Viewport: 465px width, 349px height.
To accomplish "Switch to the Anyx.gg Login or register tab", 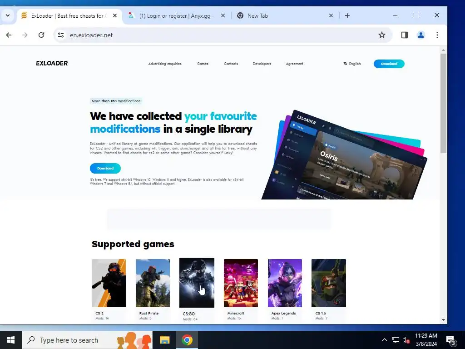I will pyautogui.click(x=177, y=16).
